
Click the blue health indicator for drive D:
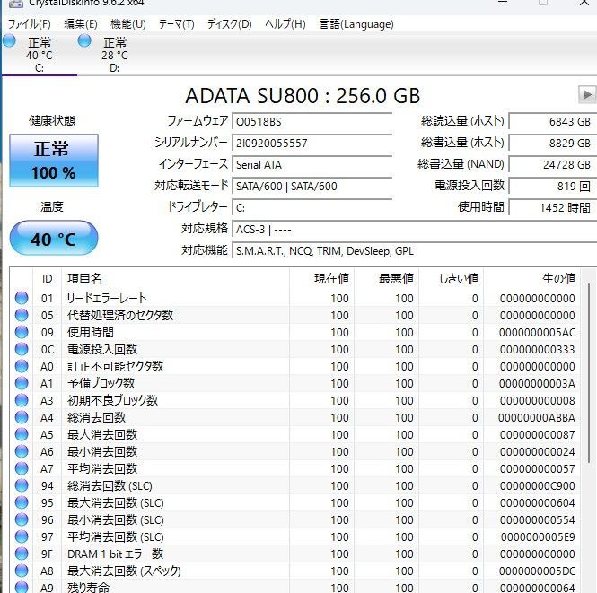[x=84, y=40]
